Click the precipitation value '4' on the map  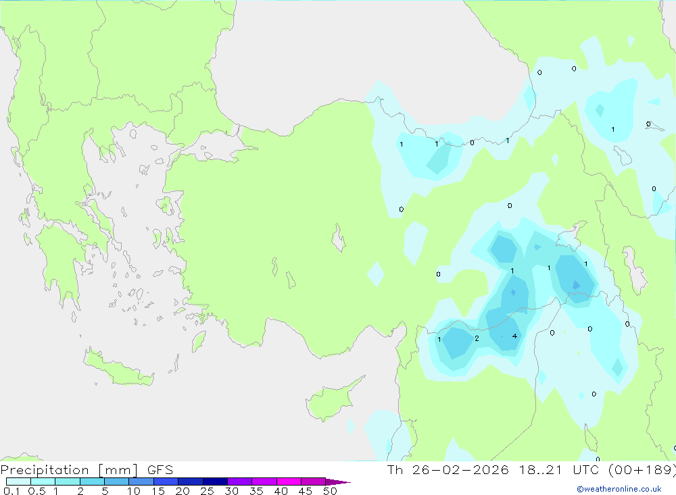[x=514, y=336]
